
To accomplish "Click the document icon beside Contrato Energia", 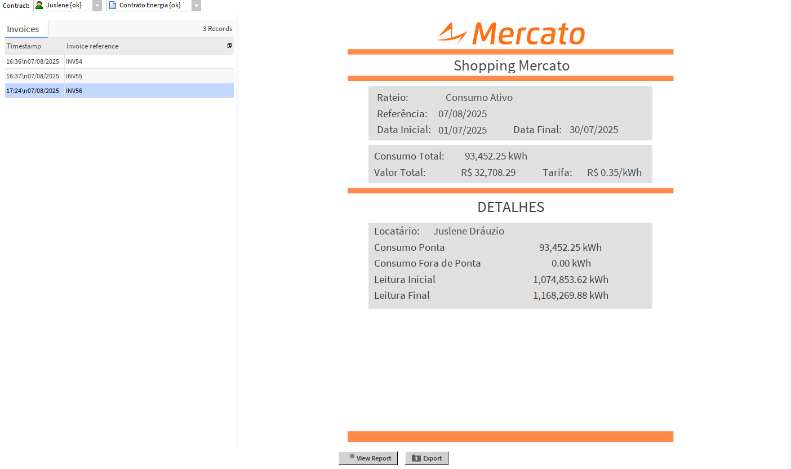I will (113, 5).
